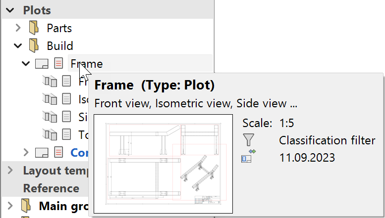Click the Front view row's view icon
385x218 pixels.
click(50, 82)
